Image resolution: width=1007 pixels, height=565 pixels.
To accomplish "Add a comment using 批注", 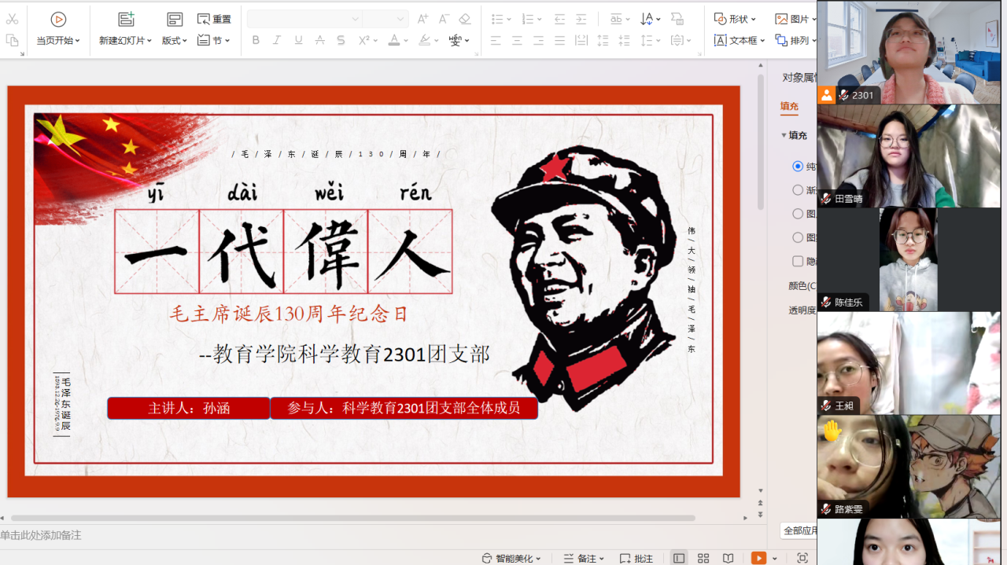I will (x=636, y=558).
